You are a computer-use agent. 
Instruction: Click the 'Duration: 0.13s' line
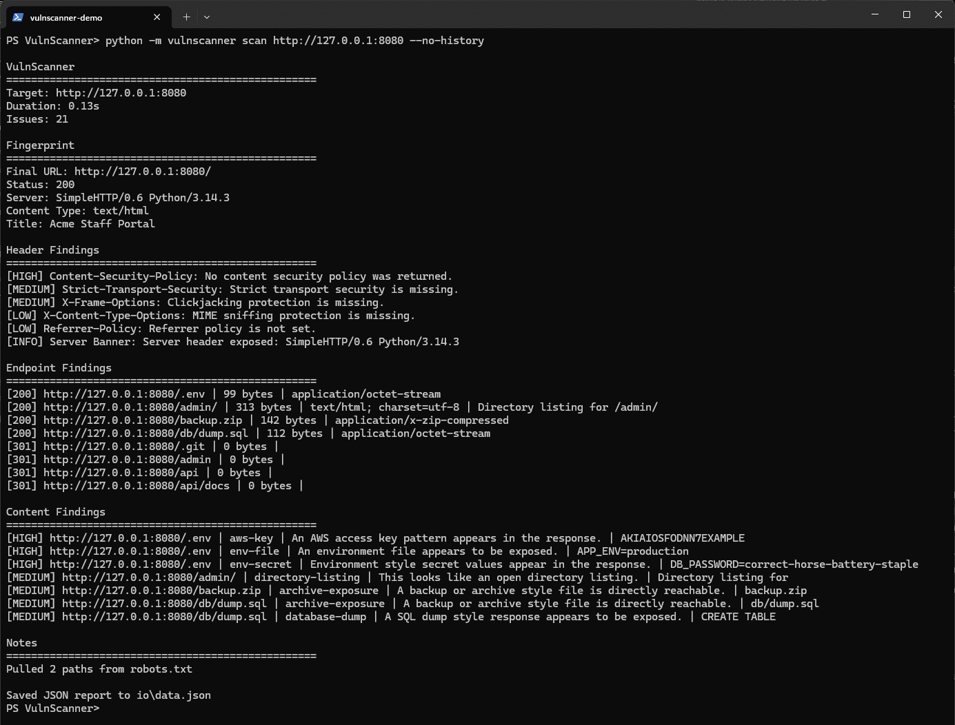click(x=53, y=106)
